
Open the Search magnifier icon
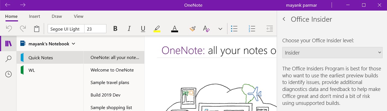point(8,59)
